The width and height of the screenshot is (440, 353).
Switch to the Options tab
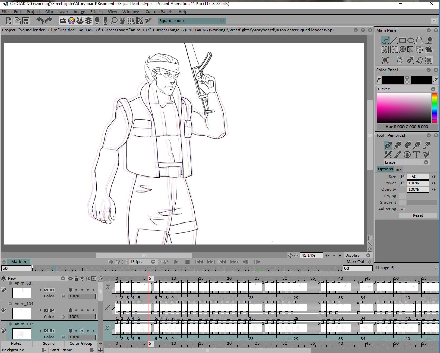click(x=385, y=169)
